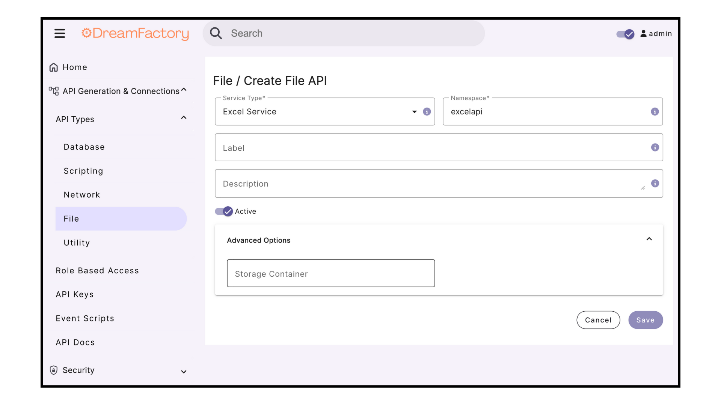Viewport: 721px width, 405px height.
Task: Toggle the Active switch off
Action: [x=224, y=211]
